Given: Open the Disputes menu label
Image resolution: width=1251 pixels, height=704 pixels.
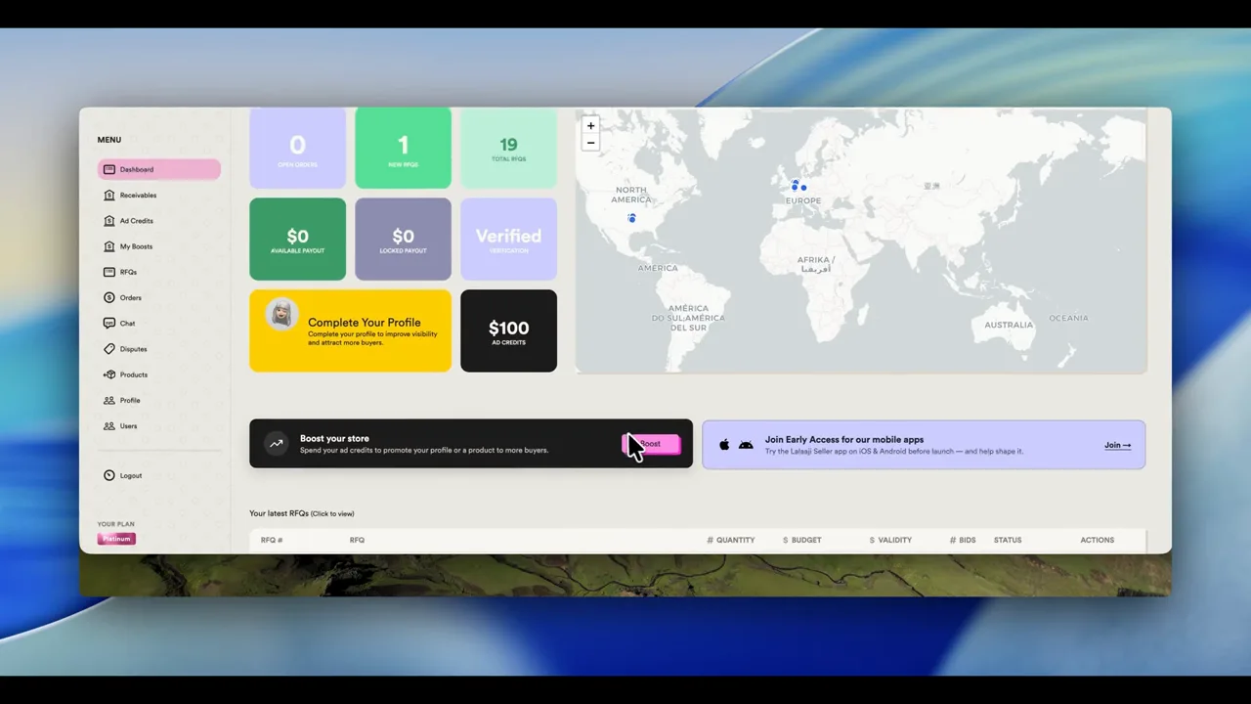Looking at the screenshot, I should tap(134, 349).
